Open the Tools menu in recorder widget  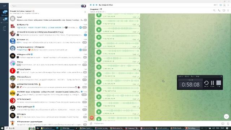click(192, 76)
